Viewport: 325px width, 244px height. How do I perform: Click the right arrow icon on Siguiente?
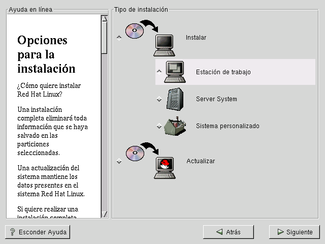click(x=280, y=232)
